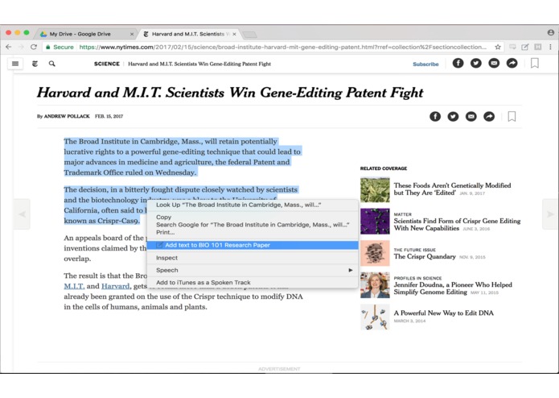Screen dimensions: 559x398
Task: Email article using icon beside byline
Action: (x=471, y=116)
